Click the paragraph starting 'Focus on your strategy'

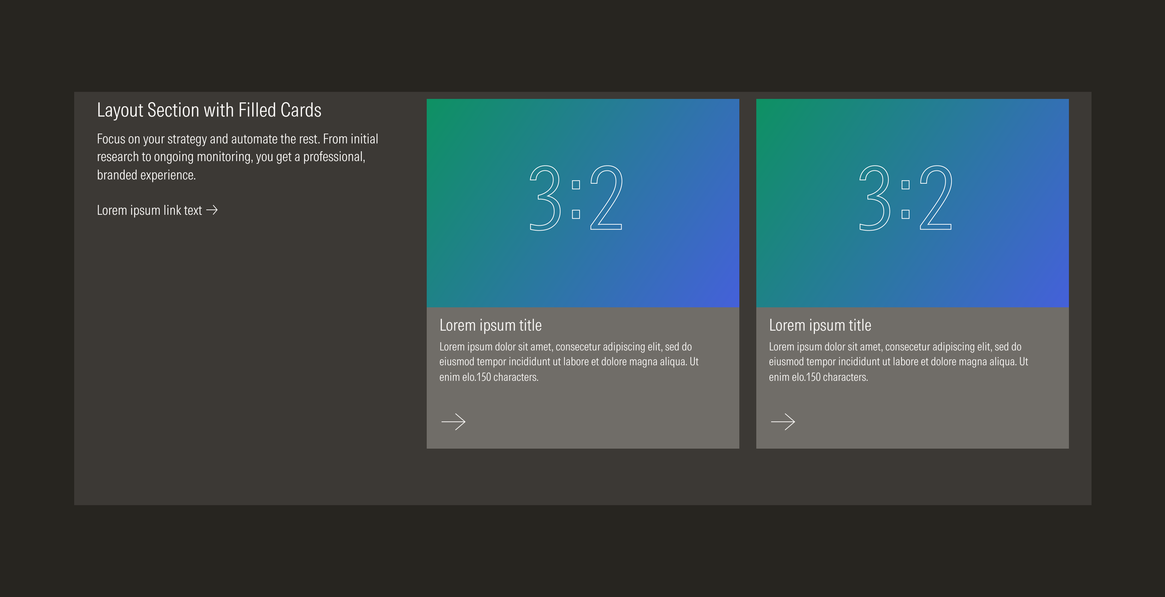[237, 157]
